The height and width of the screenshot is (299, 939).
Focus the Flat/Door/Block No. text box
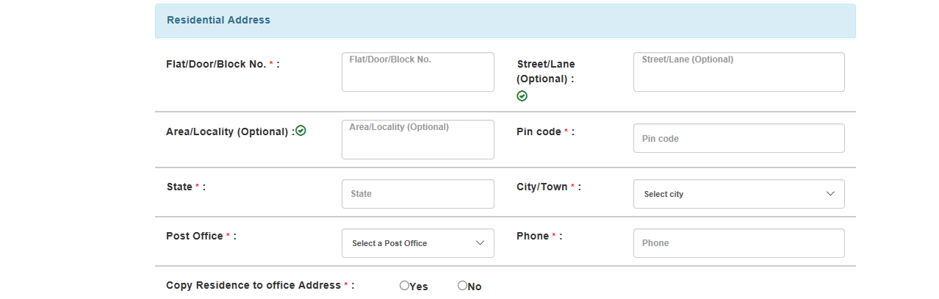[x=417, y=72]
